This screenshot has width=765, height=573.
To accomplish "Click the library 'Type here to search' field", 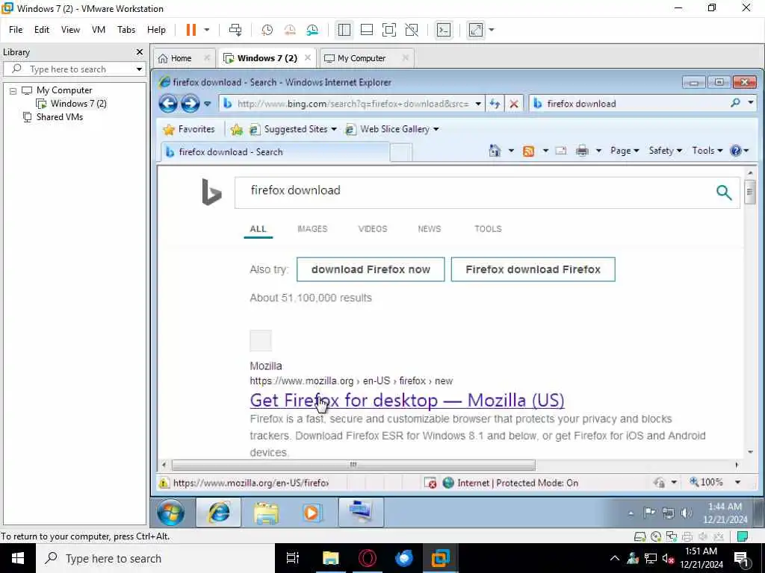I will (73, 69).
